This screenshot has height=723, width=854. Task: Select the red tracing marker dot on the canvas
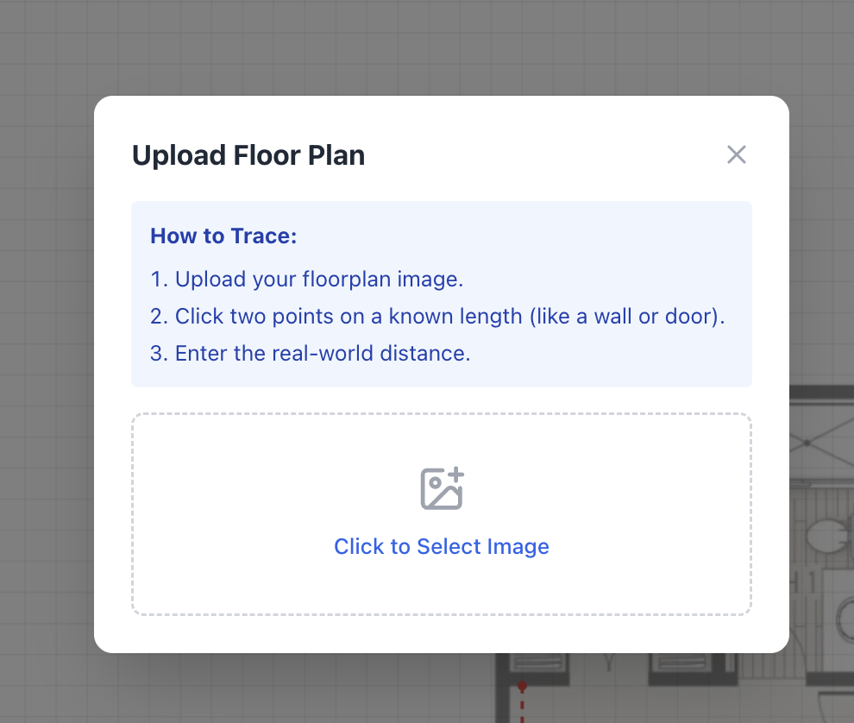pos(522,686)
